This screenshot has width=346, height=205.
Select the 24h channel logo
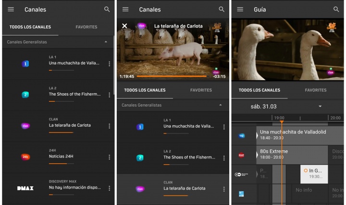click(25, 157)
